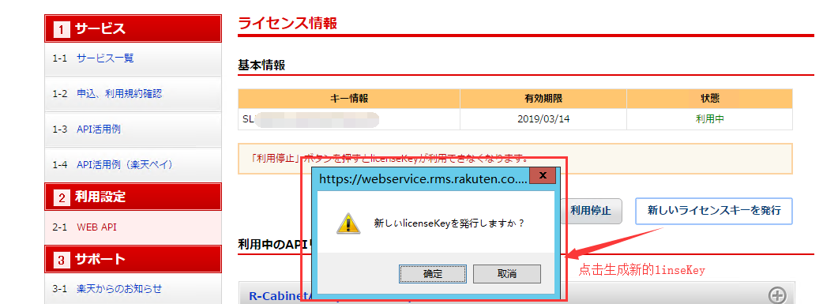Click the サービス section header
Screen dimensions: 823x304
pos(133,28)
